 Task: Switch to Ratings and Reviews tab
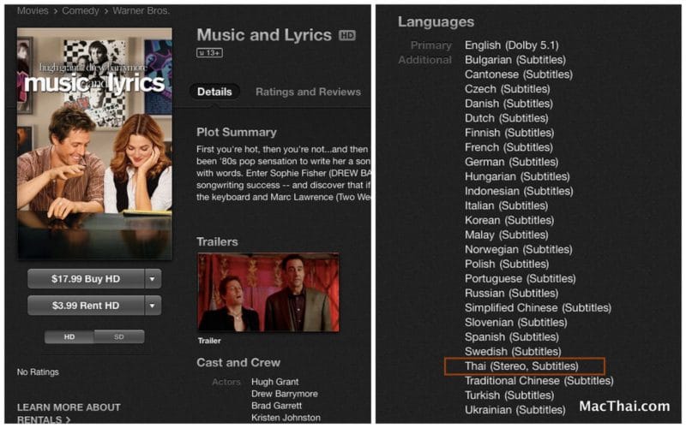[308, 92]
